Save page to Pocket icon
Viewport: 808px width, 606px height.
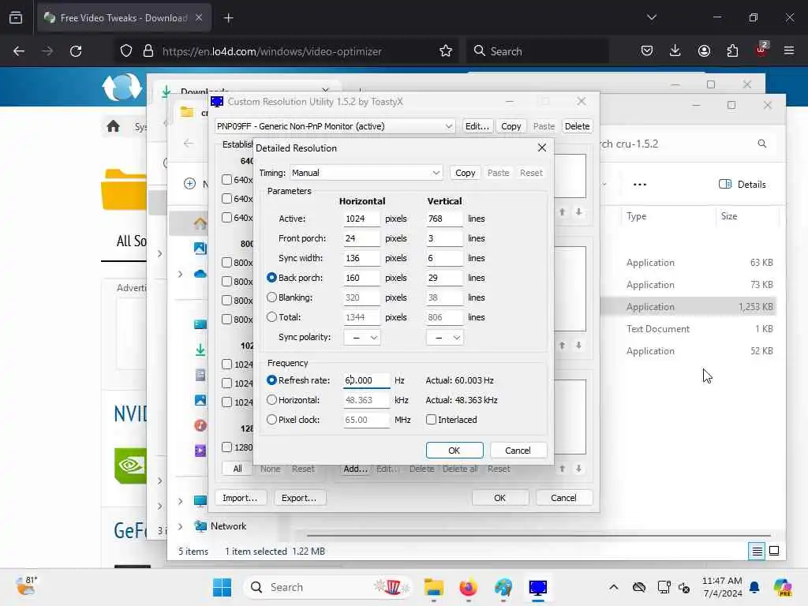point(647,50)
